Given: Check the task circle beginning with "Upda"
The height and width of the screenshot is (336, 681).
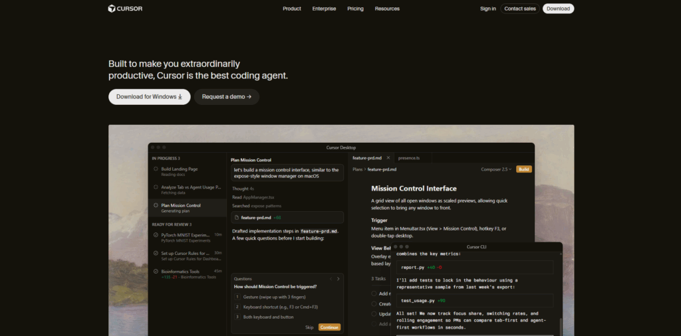Looking at the screenshot, I should point(374,314).
